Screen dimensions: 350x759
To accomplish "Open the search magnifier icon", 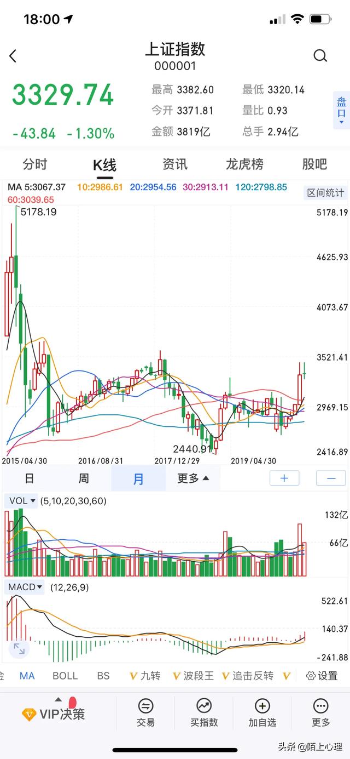I will 320,55.
